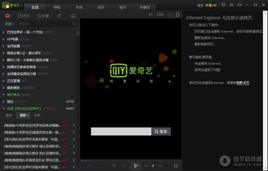The height and width of the screenshot is (171, 268).
Task: Click the 登录 login link
Action: tap(200, 6)
